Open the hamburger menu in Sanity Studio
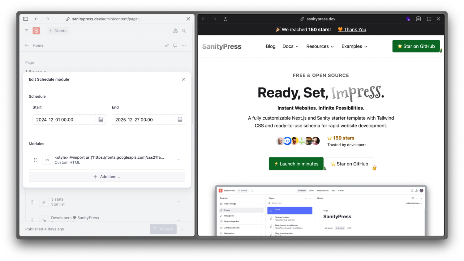 (x=27, y=31)
